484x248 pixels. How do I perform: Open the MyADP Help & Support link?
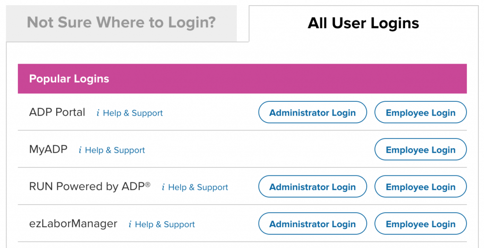(115, 150)
